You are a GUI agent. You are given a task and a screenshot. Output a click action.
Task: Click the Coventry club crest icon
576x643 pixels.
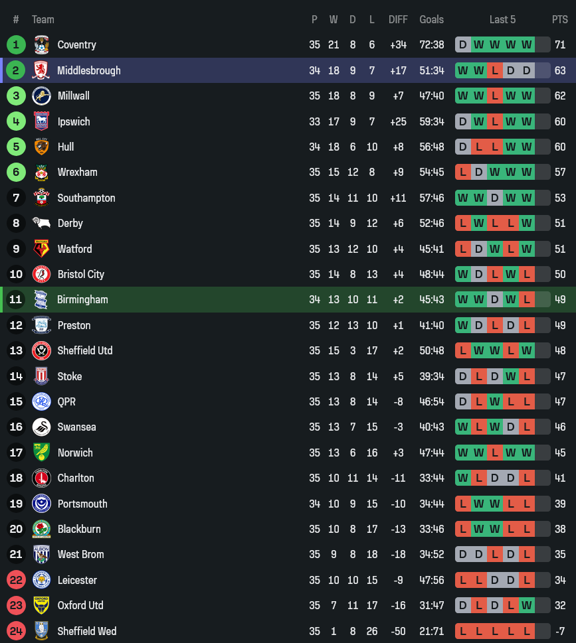pyautogui.click(x=41, y=45)
